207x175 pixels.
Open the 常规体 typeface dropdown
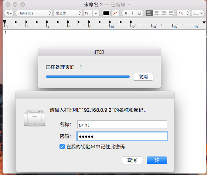(x=68, y=13)
